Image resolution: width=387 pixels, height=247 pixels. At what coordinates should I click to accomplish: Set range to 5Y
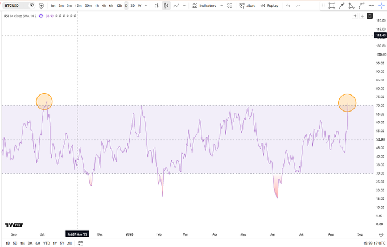point(62,243)
